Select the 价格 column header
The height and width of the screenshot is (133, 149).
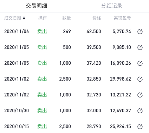coord(97,18)
